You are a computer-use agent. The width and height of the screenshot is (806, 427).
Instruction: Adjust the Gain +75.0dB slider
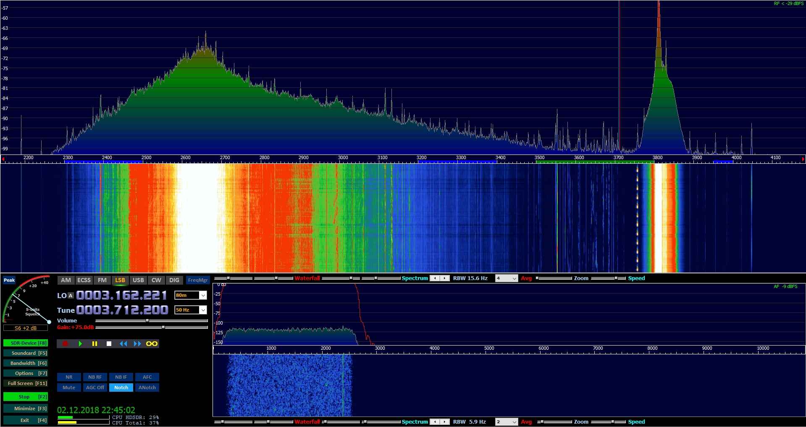[152, 327]
